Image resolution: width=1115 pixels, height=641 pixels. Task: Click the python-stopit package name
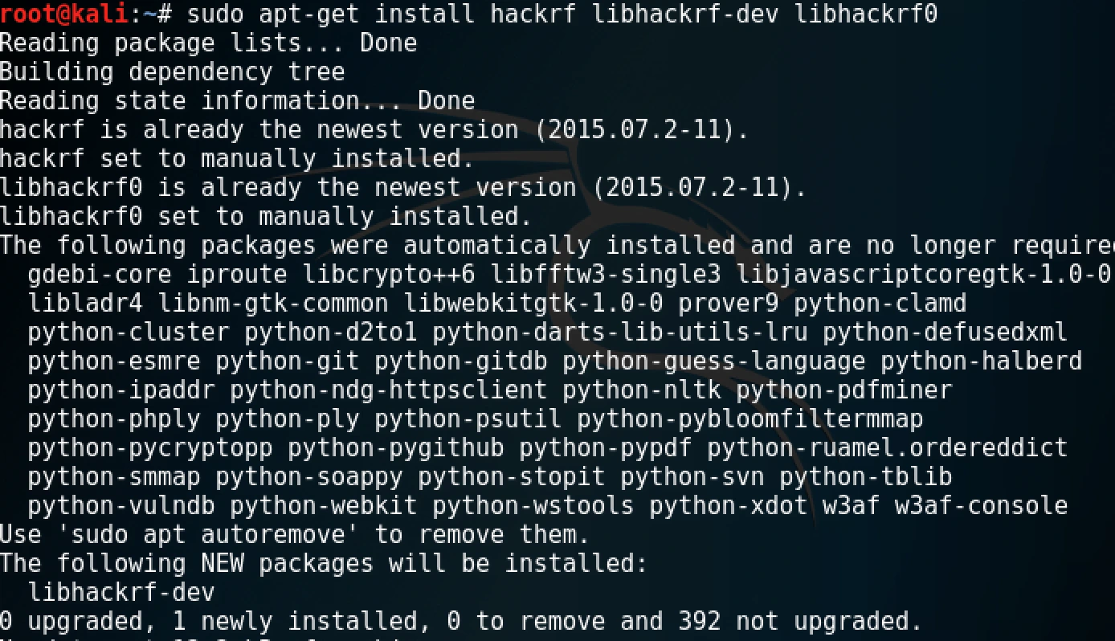tap(511, 476)
